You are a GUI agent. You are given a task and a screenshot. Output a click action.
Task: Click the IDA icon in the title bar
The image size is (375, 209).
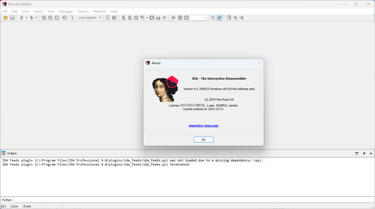pyautogui.click(x=5, y=4)
